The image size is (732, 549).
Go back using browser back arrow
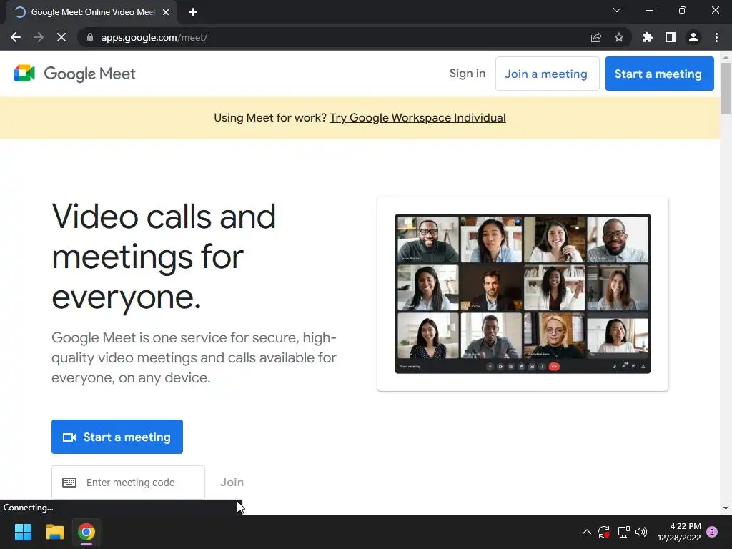(16, 37)
